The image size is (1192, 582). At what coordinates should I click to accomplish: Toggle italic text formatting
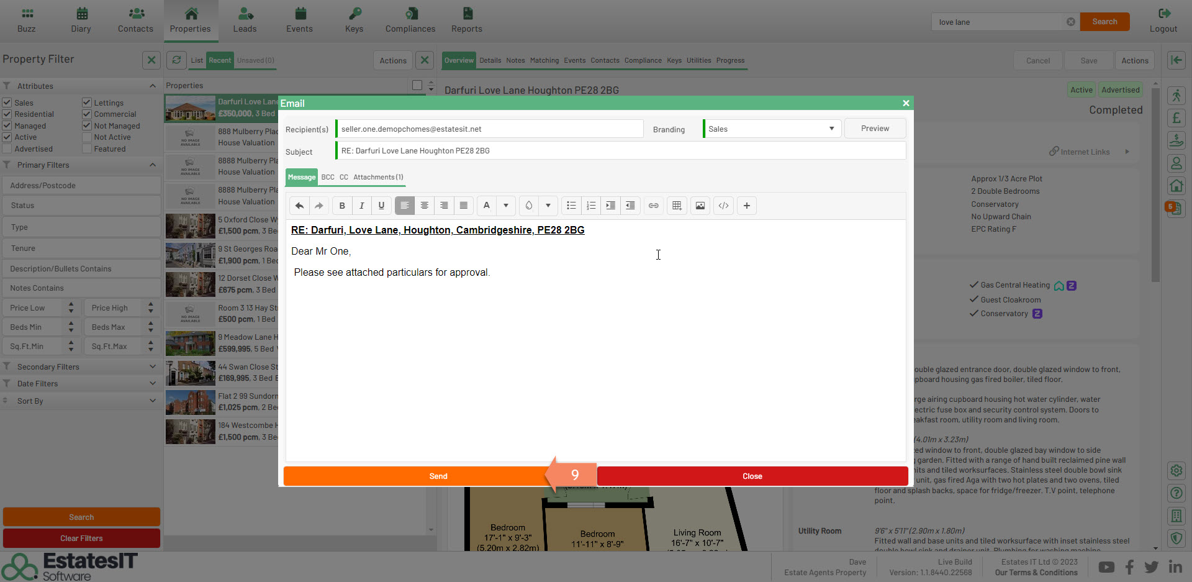[x=361, y=206]
